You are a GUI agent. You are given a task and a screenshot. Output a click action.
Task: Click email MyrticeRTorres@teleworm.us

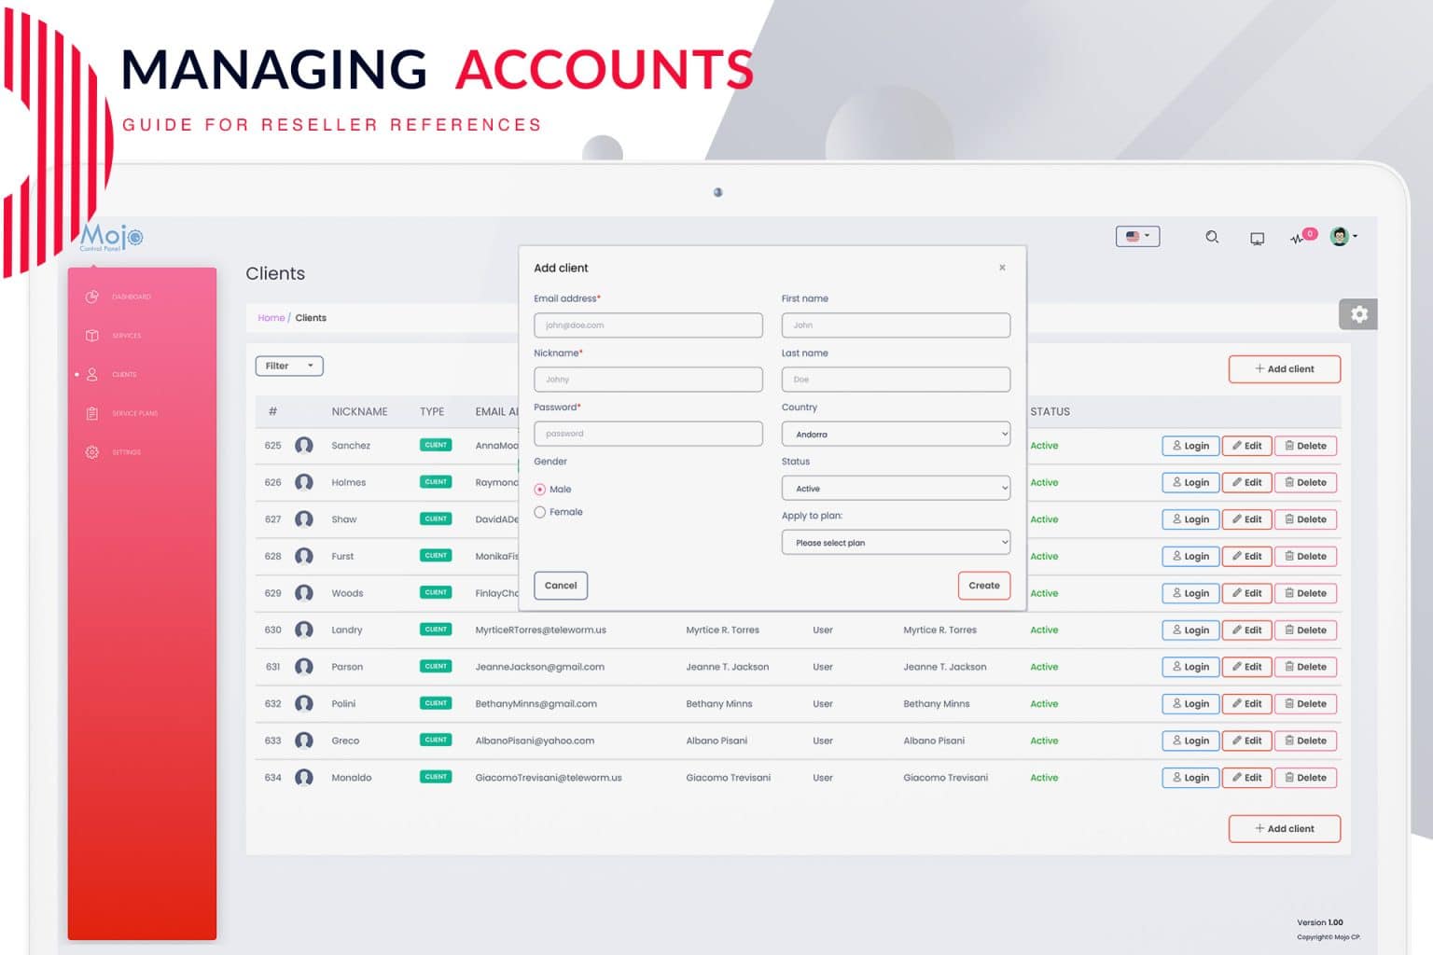(x=541, y=630)
